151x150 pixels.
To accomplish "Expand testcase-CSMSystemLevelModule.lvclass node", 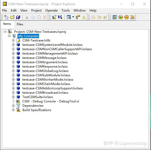I will coord(13,45).
